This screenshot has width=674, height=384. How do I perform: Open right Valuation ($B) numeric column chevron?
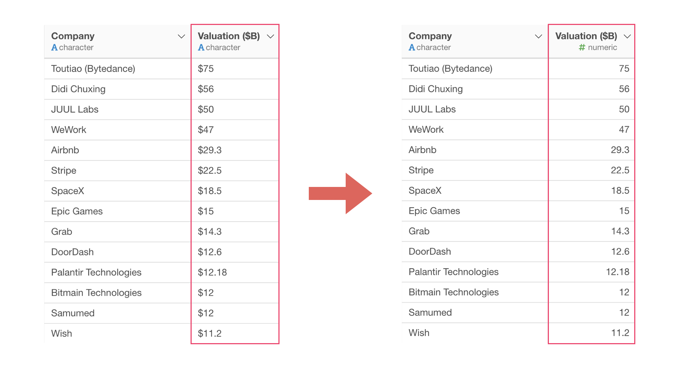[x=627, y=37]
